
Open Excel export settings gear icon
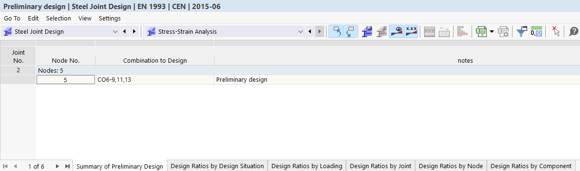click(x=503, y=32)
